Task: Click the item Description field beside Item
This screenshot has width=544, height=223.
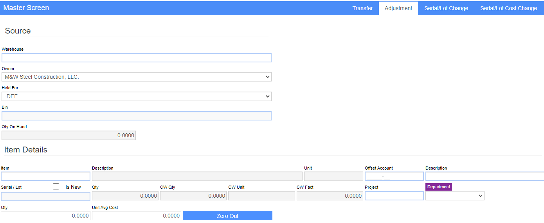Action: point(197,176)
